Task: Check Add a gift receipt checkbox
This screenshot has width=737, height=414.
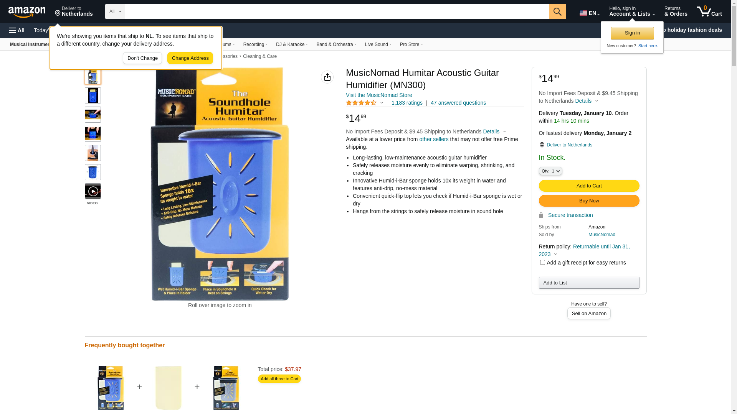Action: 542,263
